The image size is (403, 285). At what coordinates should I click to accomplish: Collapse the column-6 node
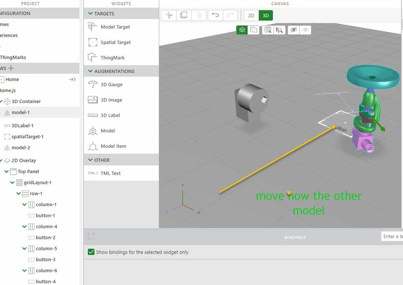(25, 271)
